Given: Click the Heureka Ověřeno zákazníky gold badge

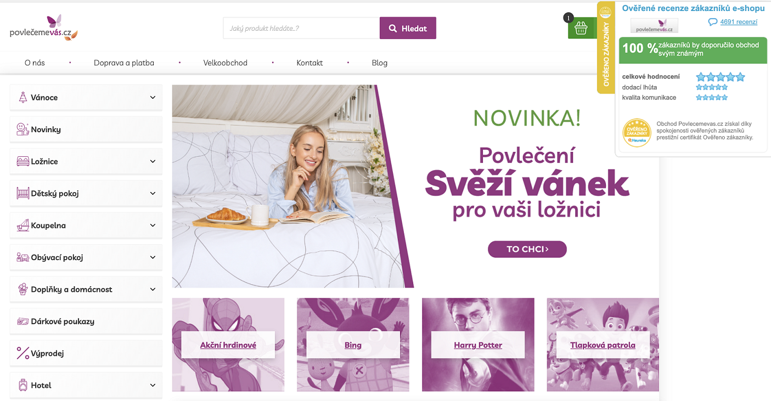Looking at the screenshot, I should pyautogui.click(x=637, y=133).
